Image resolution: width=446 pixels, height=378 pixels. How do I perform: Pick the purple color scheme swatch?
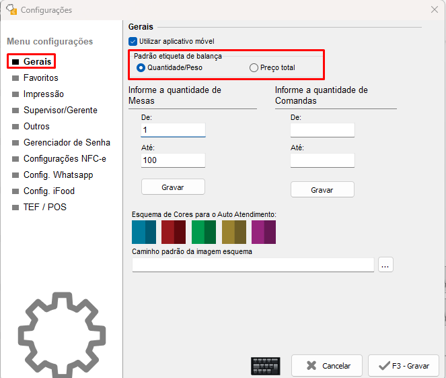coord(264,232)
